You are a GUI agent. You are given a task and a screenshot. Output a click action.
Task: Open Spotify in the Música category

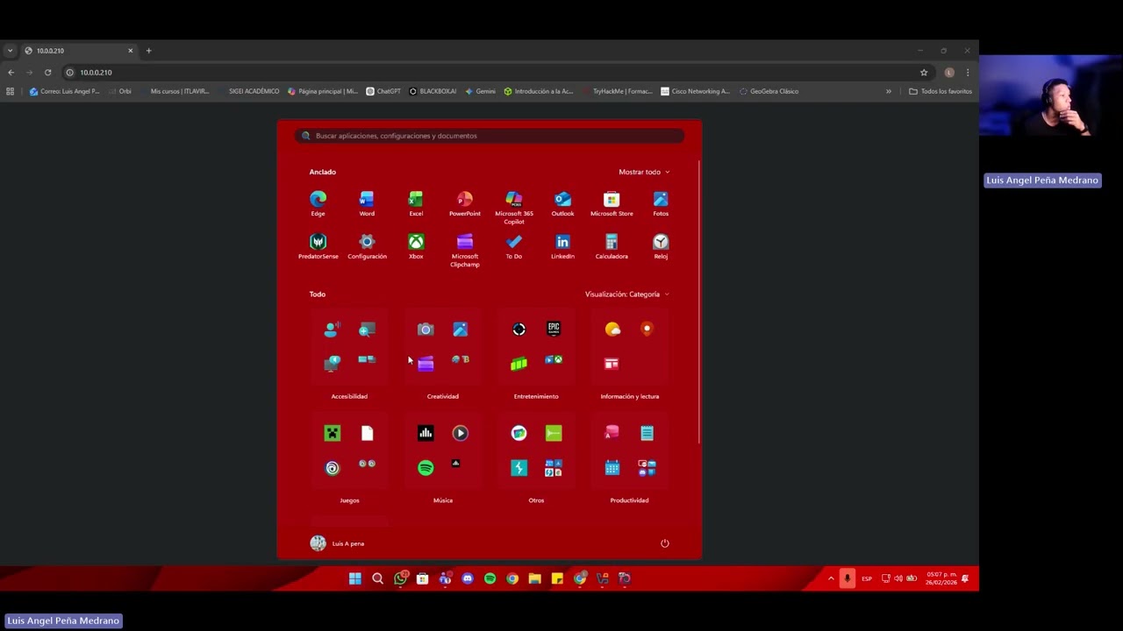tap(426, 468)
